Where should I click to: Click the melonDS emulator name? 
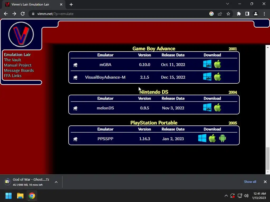[x=105, y=108]
